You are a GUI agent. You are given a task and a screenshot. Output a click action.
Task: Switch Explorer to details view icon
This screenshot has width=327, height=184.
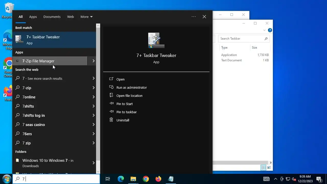[x=263, y=168]
